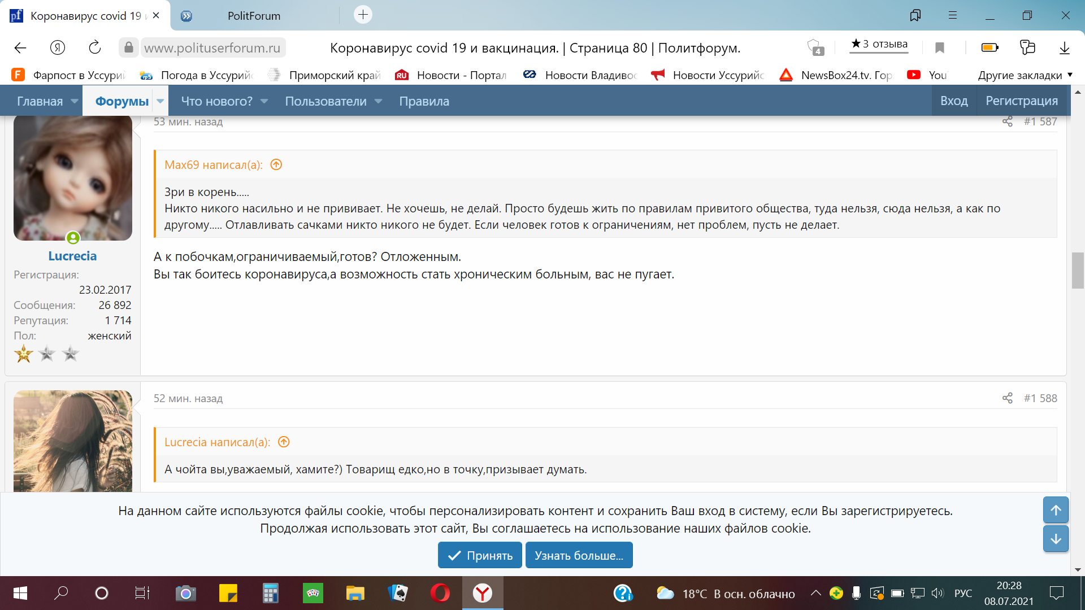Viewport: 1085px width, 610px height.
Task: Open browser downloads arrow icon
Action: tap(1064, 47)
